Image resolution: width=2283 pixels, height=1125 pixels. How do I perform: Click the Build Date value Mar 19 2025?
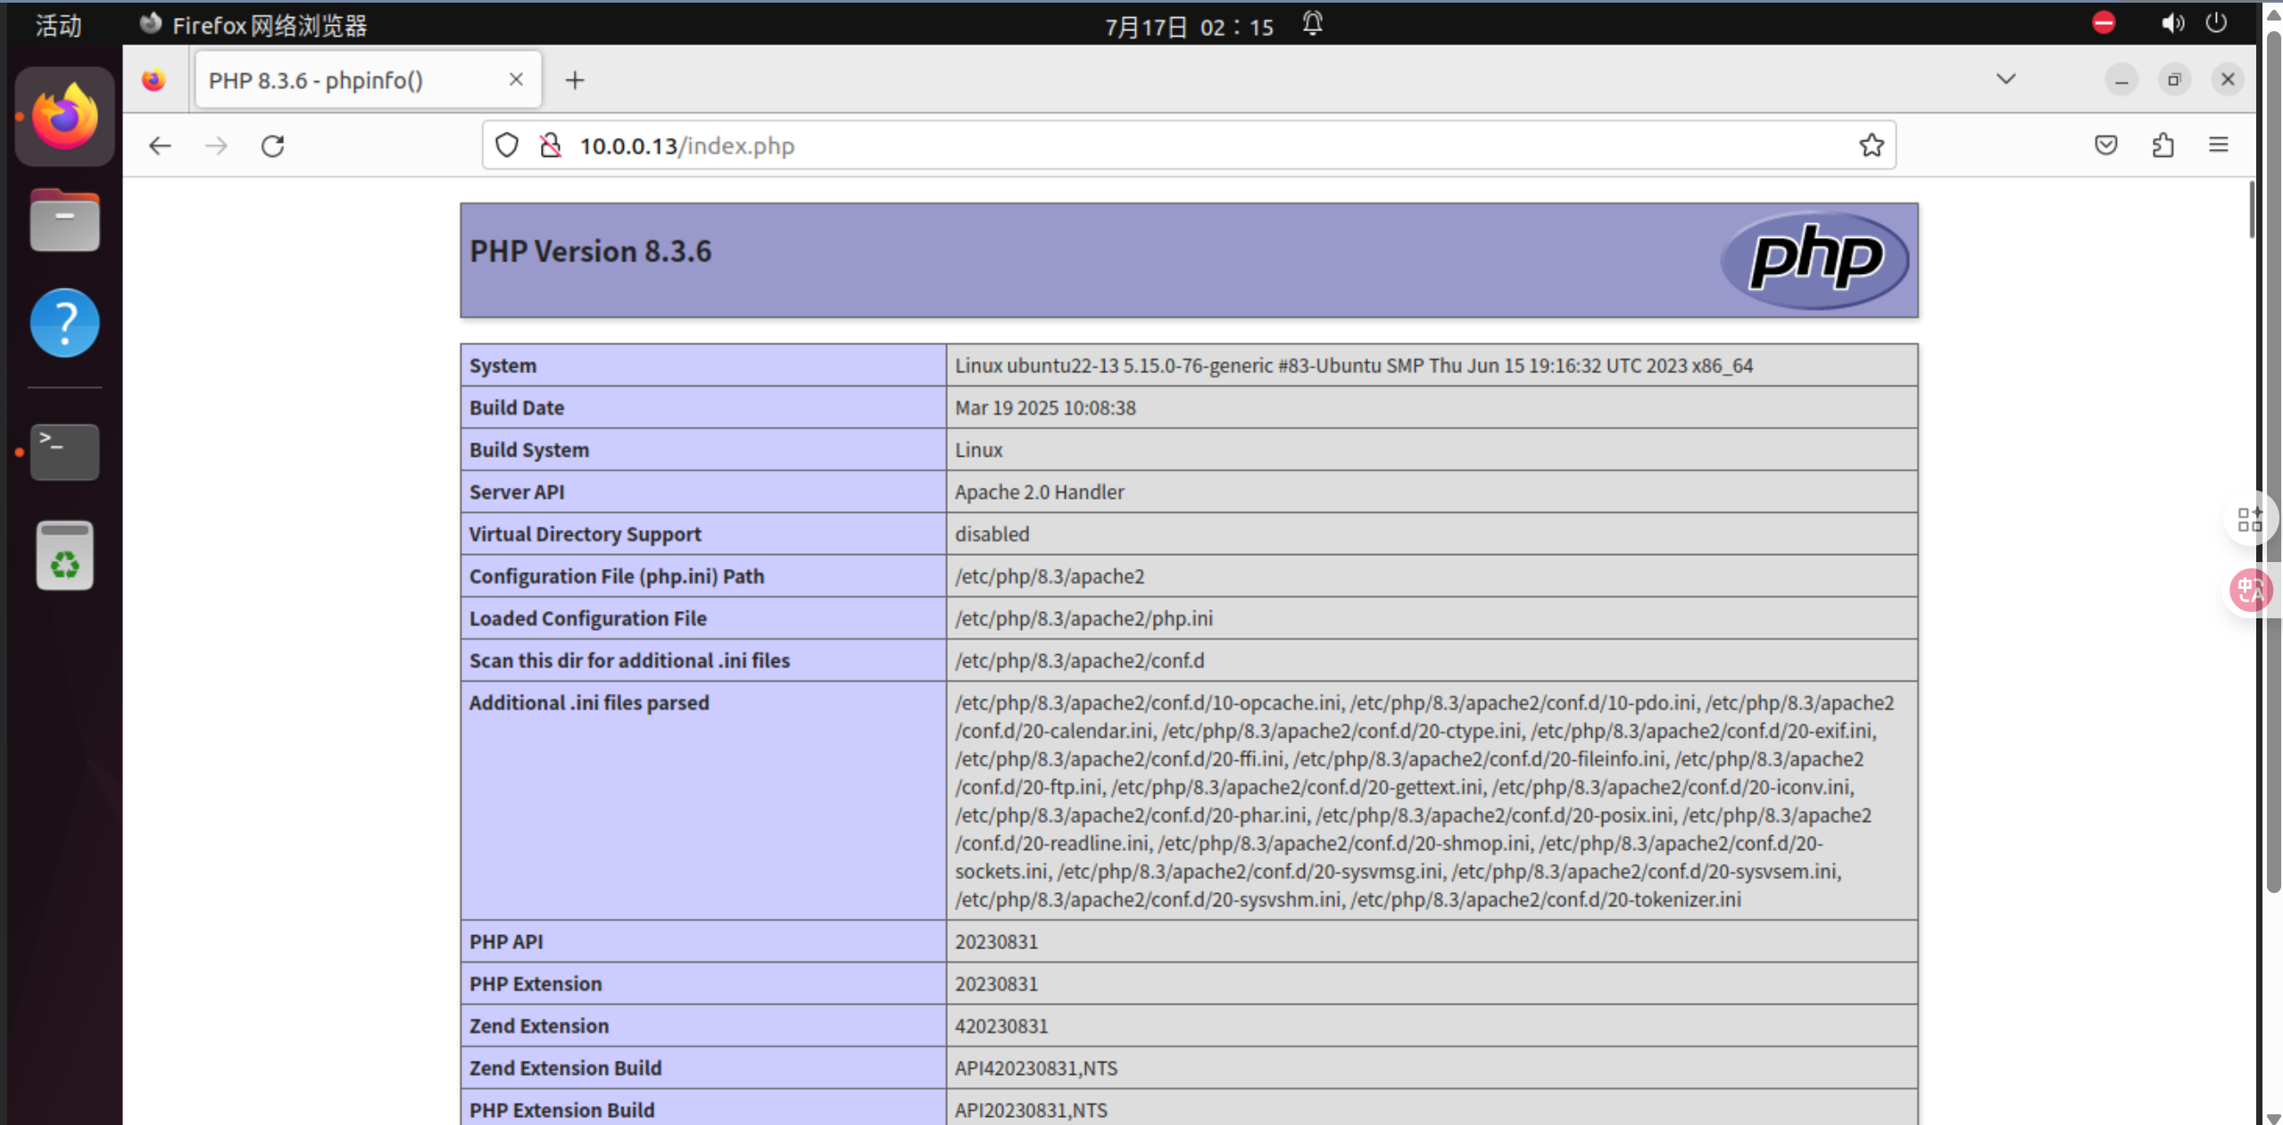coord(1045,408)
